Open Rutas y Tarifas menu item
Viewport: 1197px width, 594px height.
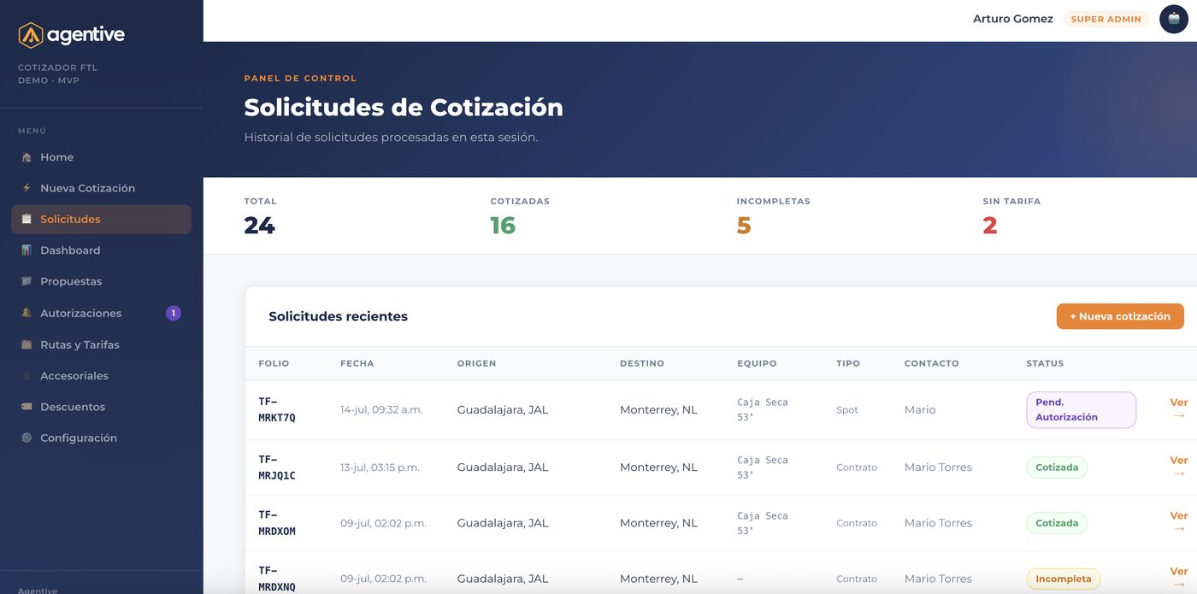(101, 345)
